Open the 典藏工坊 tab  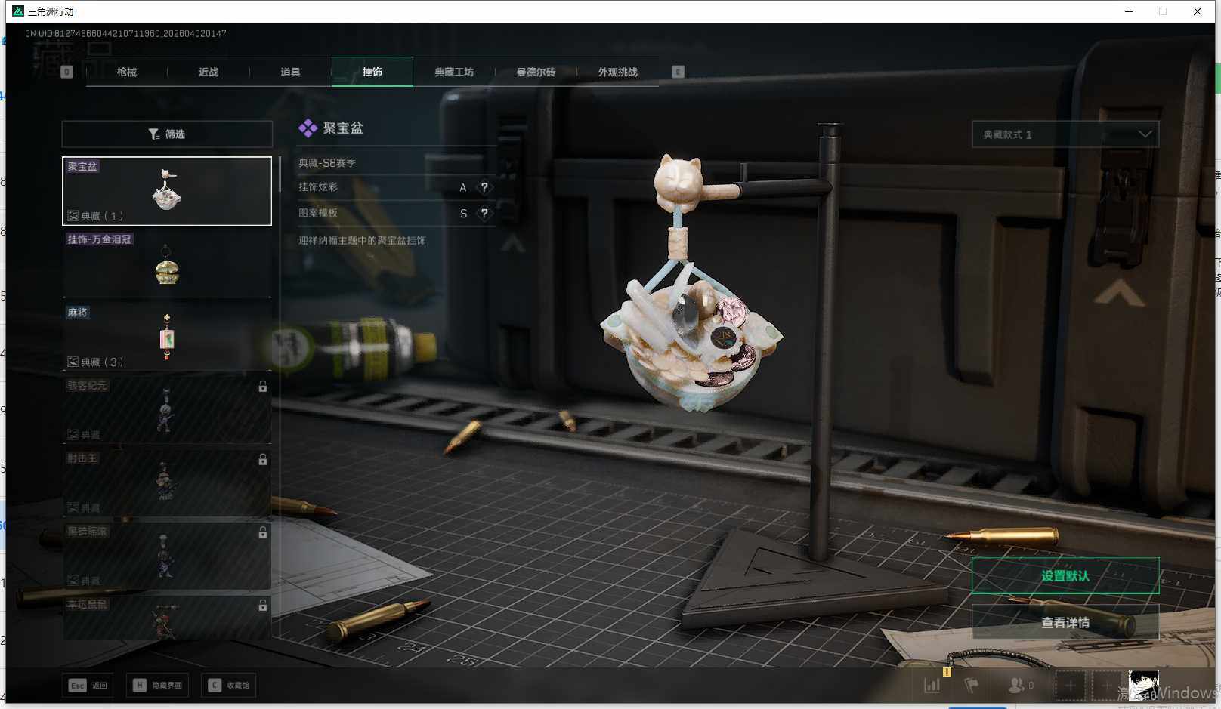(454, 72)
